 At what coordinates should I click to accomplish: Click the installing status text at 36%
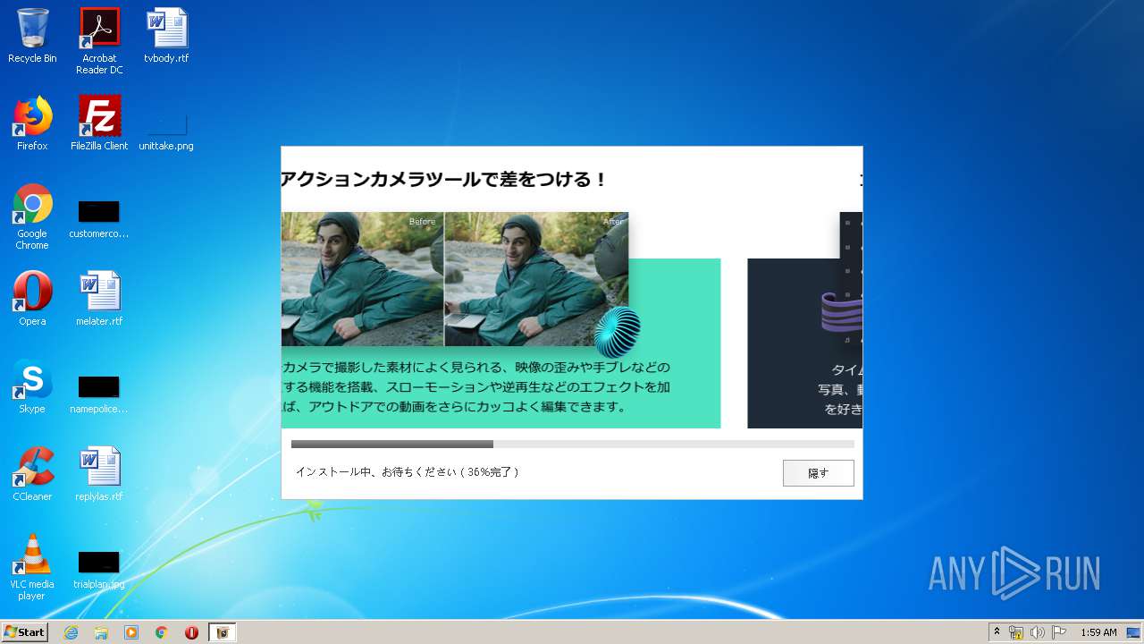coord(408,471)
